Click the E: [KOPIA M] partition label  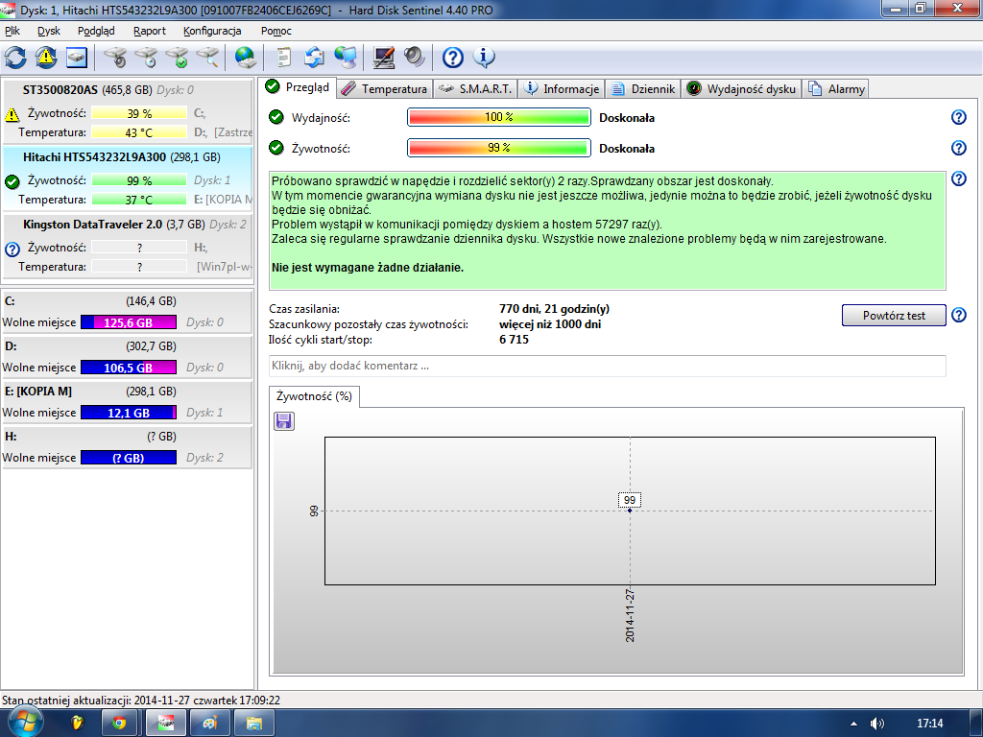pos(38,392)
